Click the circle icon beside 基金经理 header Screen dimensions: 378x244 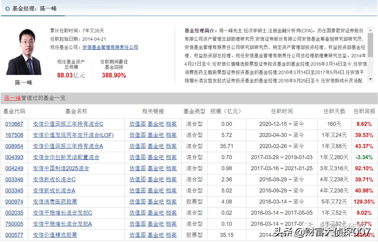tap(7, 9)
